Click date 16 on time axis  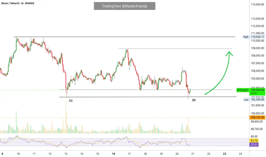114,154
